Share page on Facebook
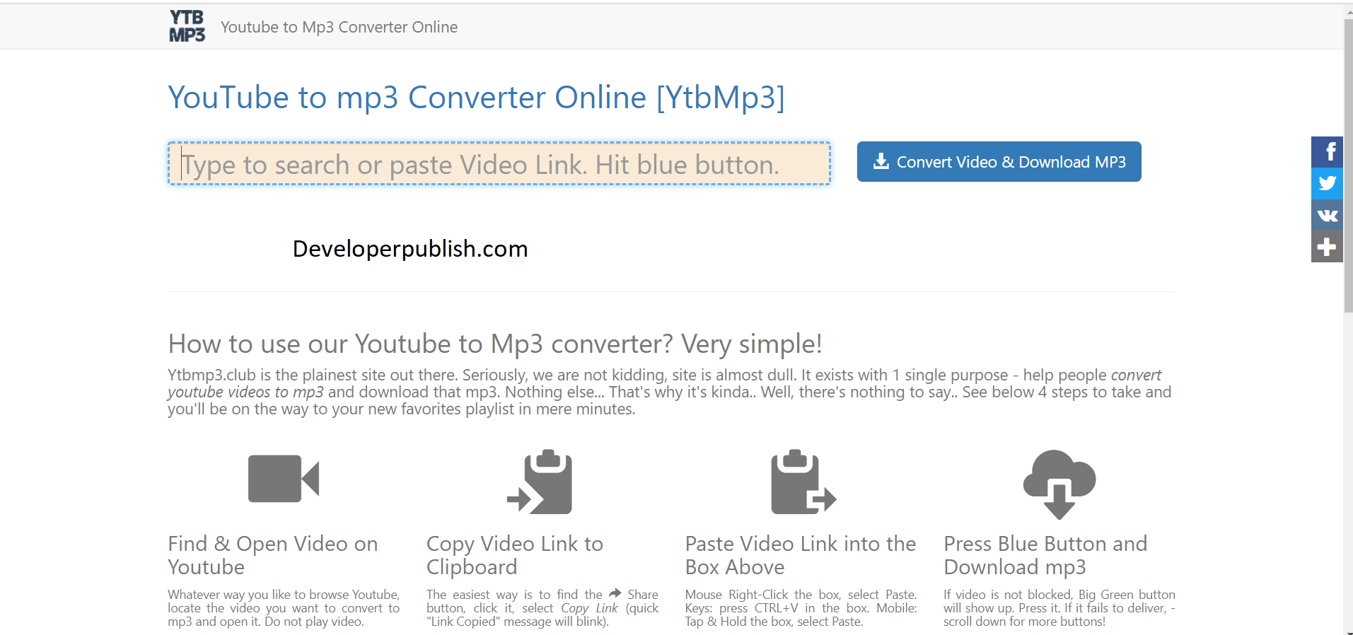This screenshot has height=635, width=1353. click(x=1327, y=152)
